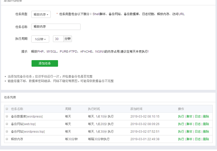Check the 备份网站[wordpress.top] row checkbox
217x151 pixels.
pos(7,131)
